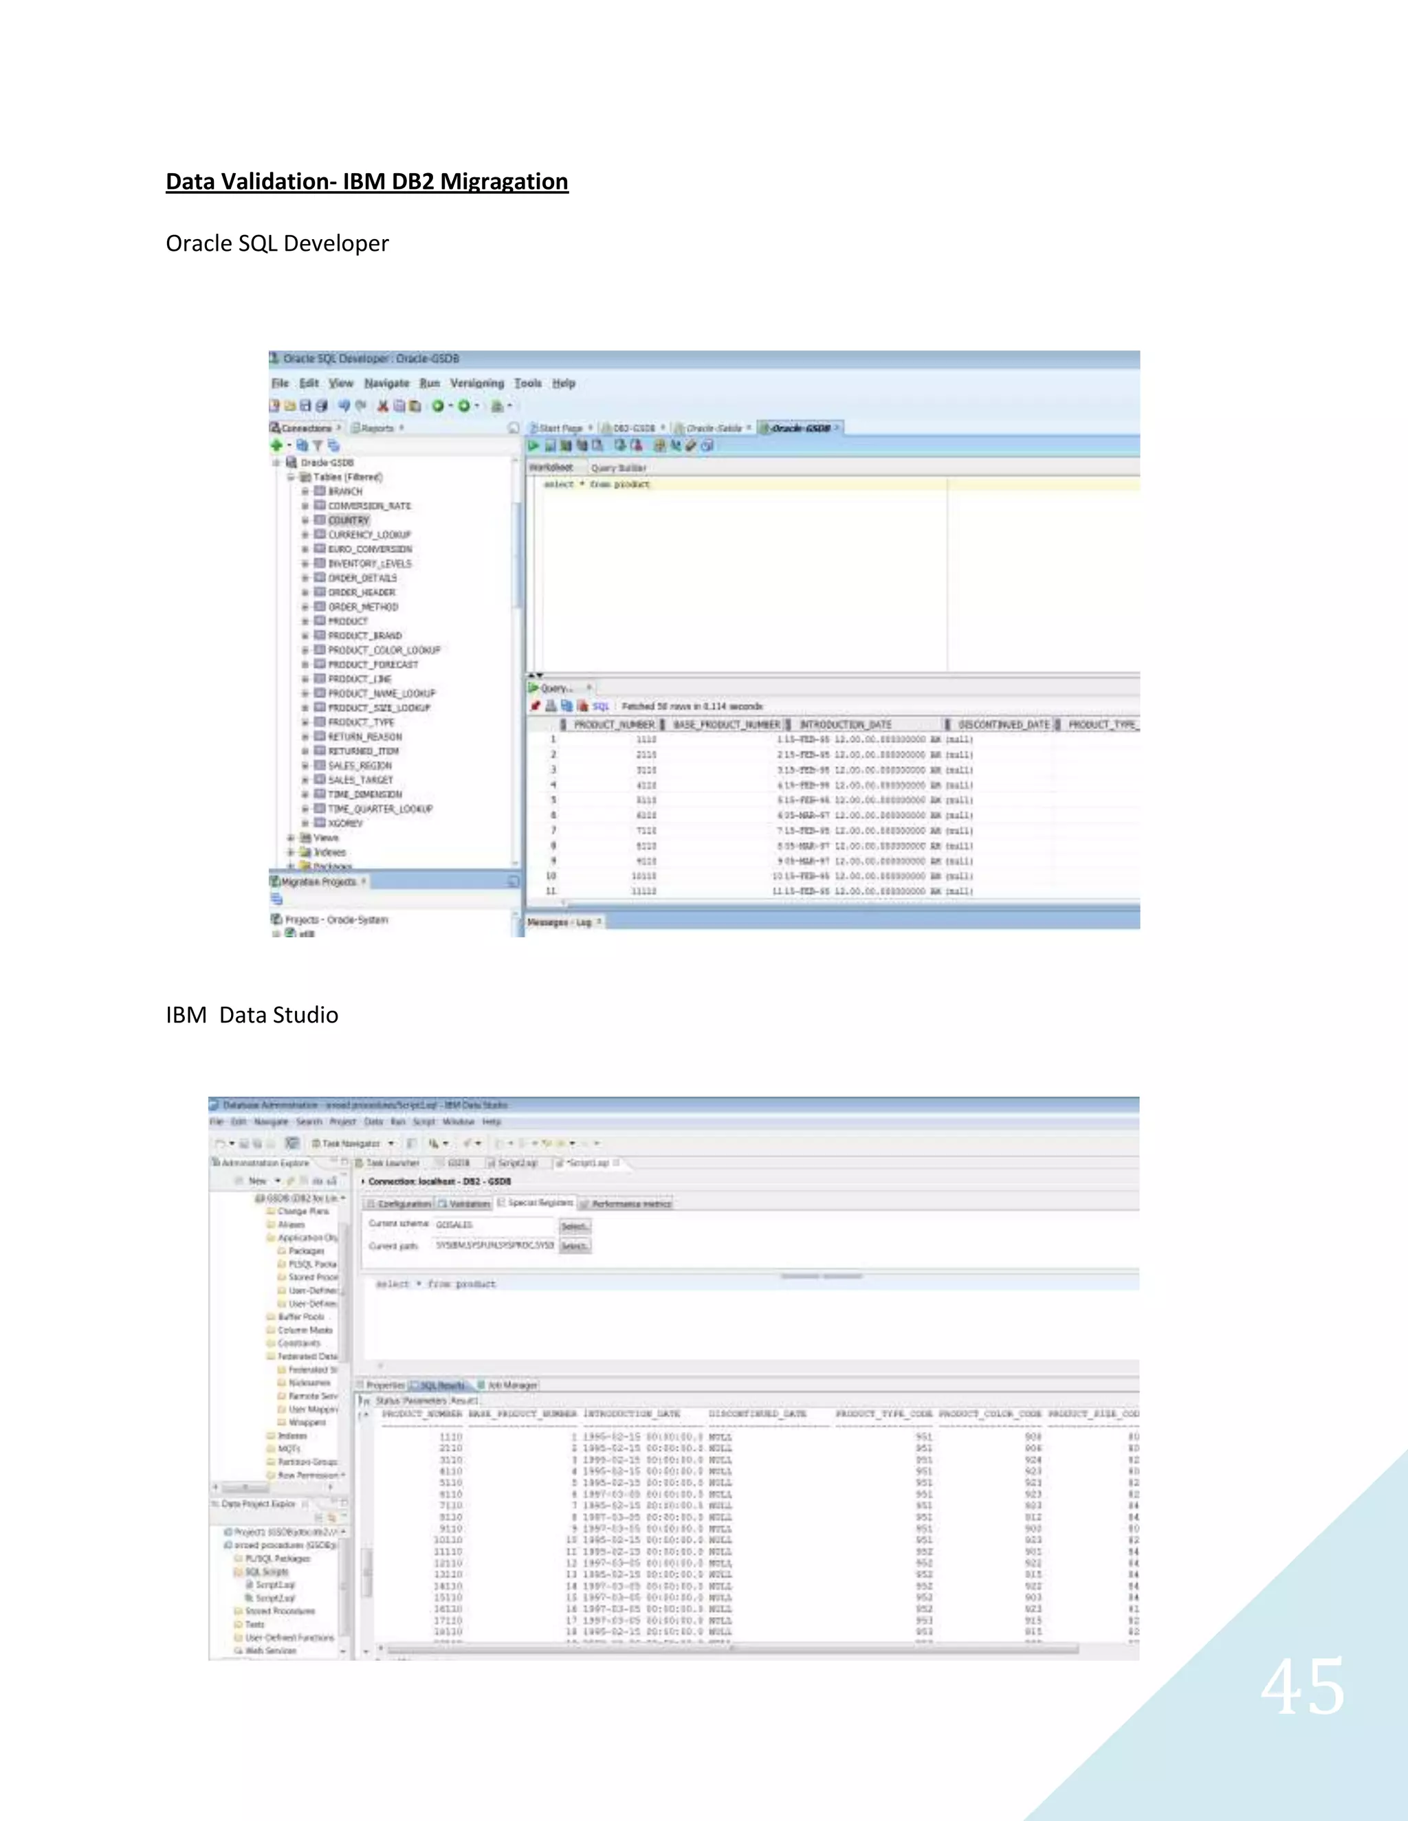Click the Clear eraser icon in worksheet toolbar
This screenshot has width=1408, height=1821.
(x=691, y=445)
